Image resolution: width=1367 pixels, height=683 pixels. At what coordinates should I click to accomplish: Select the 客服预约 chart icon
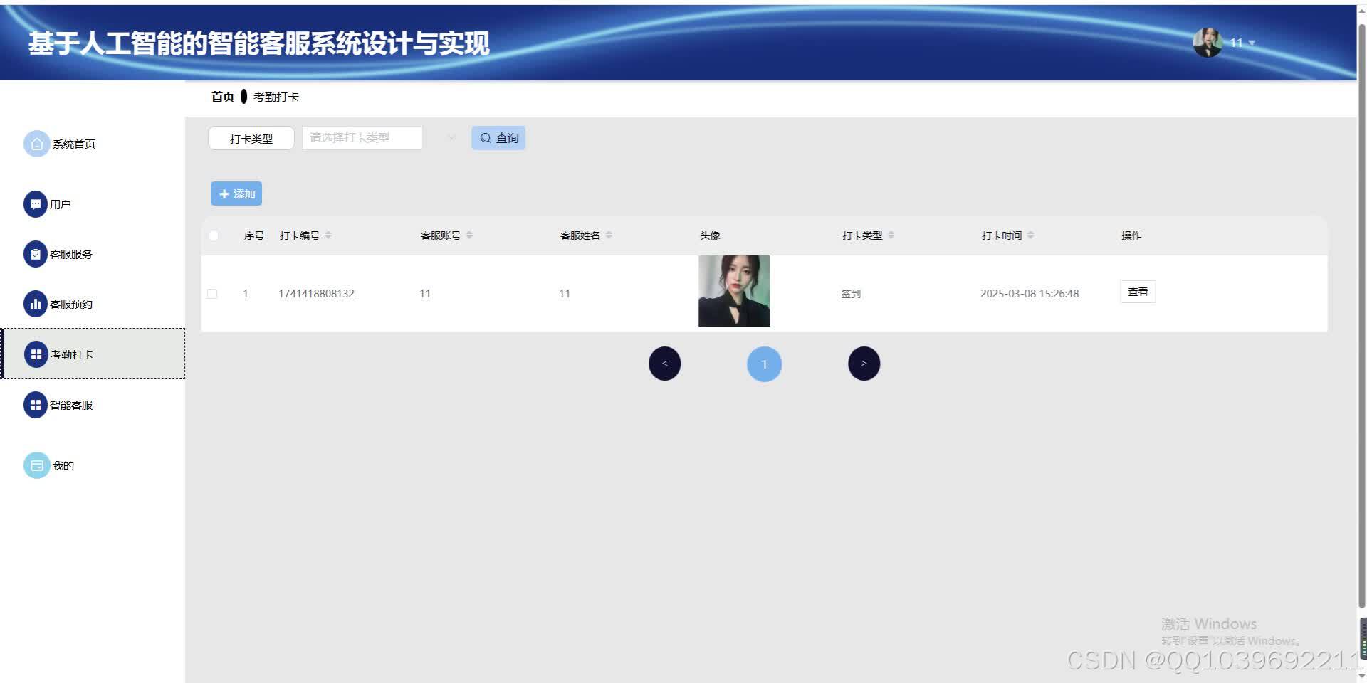(x=37, y=303)
